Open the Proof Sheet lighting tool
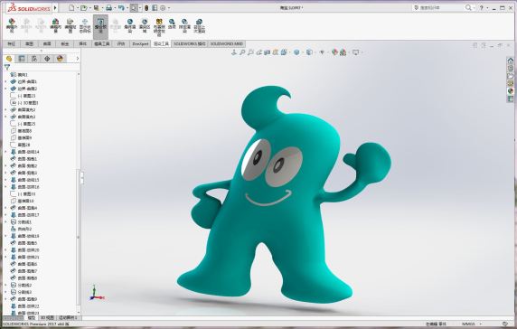 [159, 27]
